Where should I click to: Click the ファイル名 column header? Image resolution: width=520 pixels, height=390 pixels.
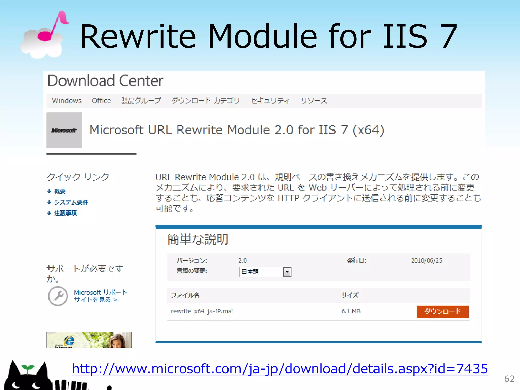(185, 295)
